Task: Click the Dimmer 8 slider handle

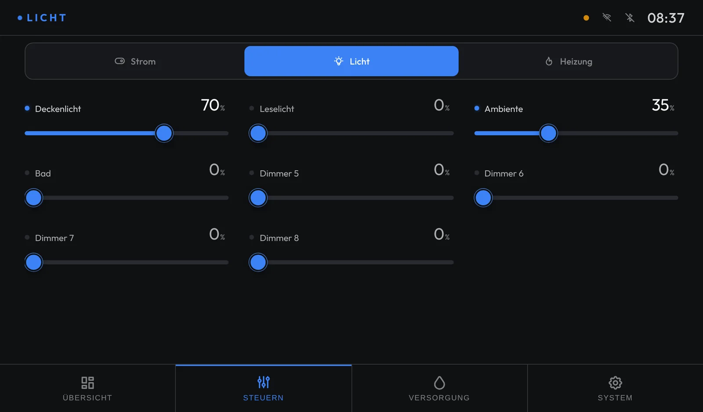Action: 258,262
